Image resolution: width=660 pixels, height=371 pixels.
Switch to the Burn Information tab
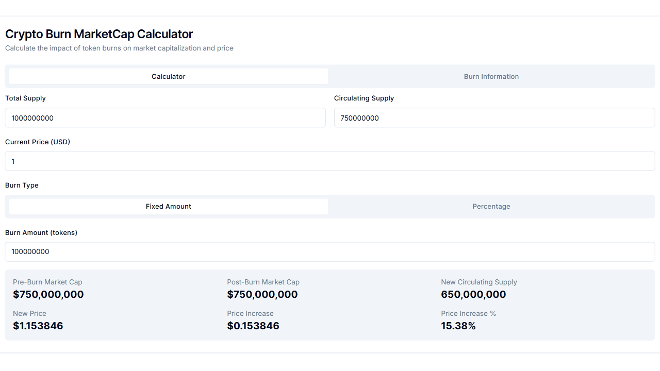[491, 76]
